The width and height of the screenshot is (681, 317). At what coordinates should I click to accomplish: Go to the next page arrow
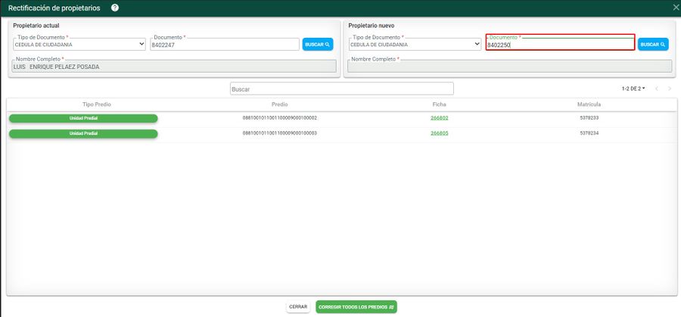[x=670, y=89]
